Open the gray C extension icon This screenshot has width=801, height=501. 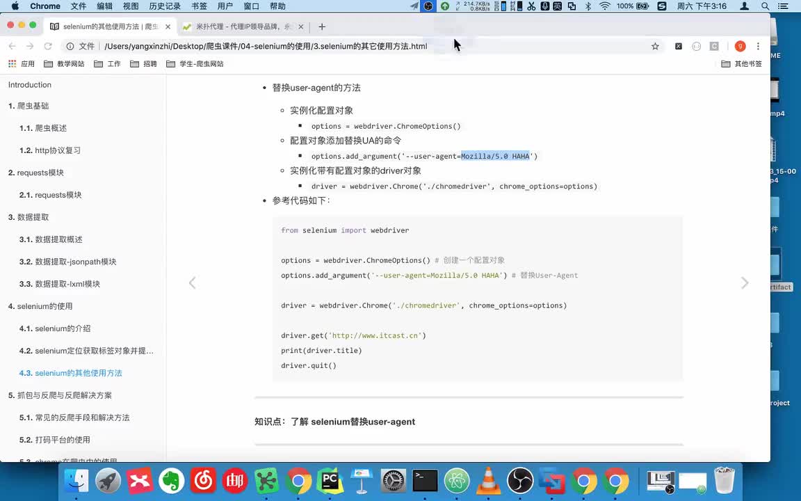point(714,46)
